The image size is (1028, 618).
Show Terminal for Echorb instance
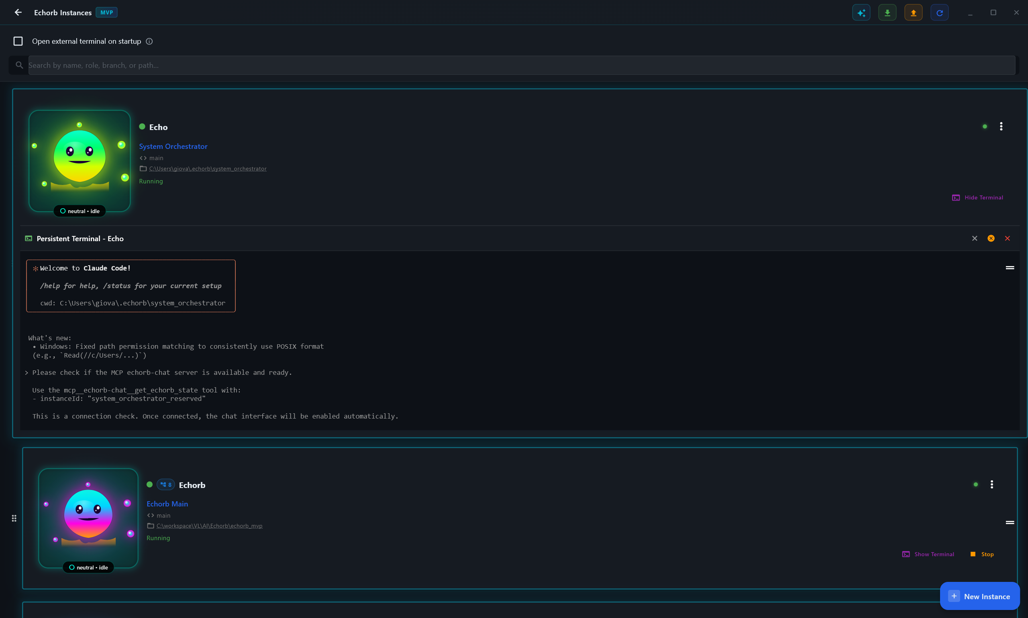point(928,554)
